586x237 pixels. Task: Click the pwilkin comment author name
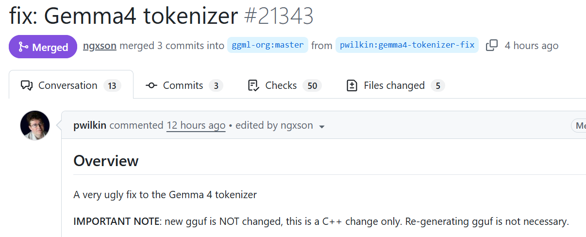click(x=90, y=125)
